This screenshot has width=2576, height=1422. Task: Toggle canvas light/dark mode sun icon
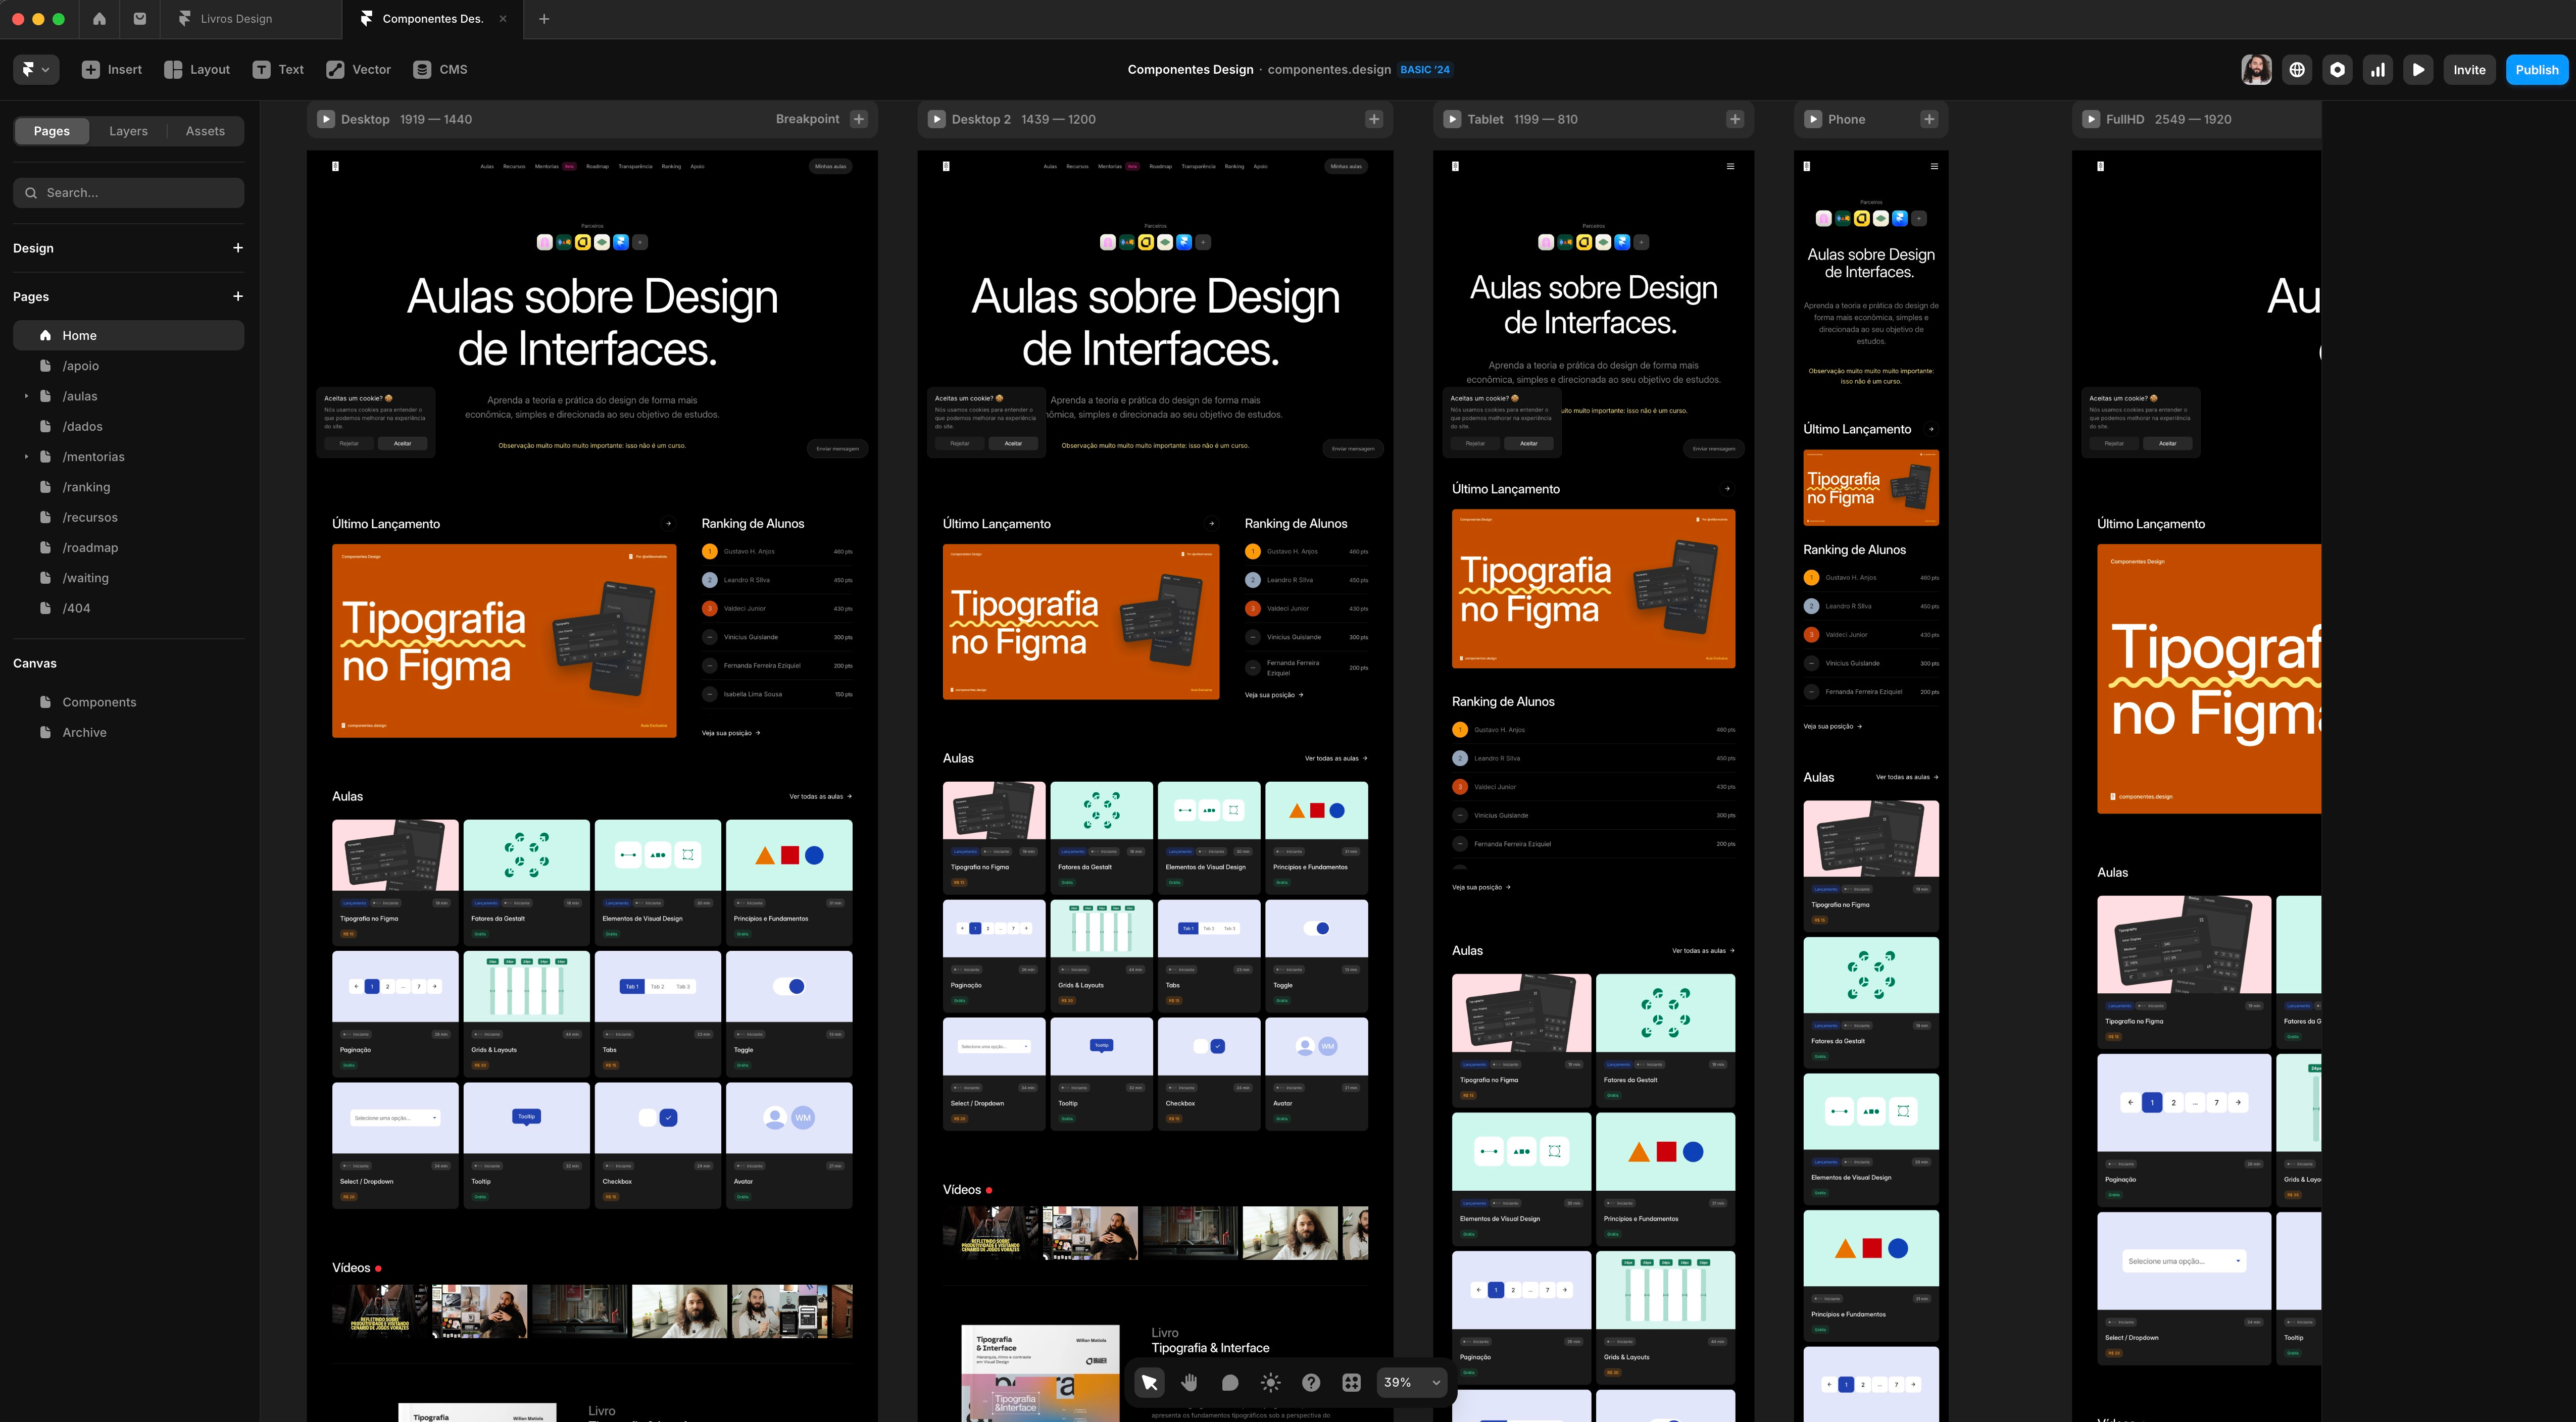pos(1270,1382)
